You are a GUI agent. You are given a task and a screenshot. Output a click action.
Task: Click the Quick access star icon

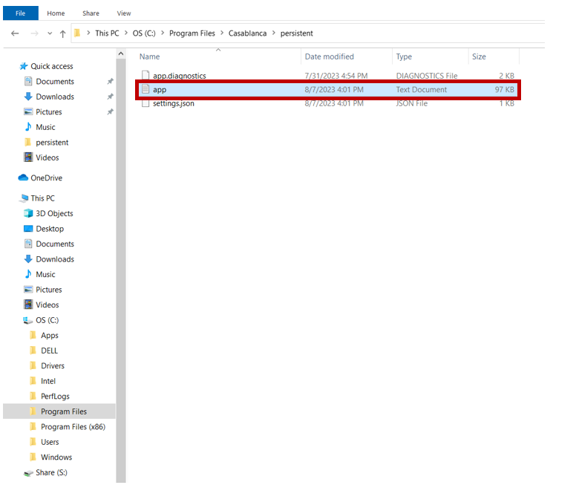point(23,66)
